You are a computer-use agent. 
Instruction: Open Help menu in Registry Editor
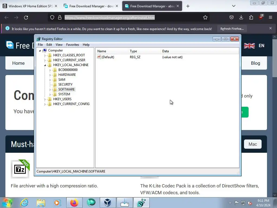86,45
